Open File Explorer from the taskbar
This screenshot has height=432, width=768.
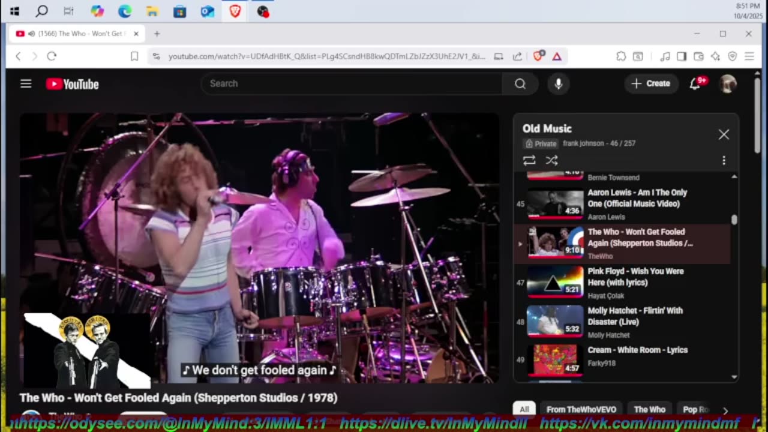(152, 11)
